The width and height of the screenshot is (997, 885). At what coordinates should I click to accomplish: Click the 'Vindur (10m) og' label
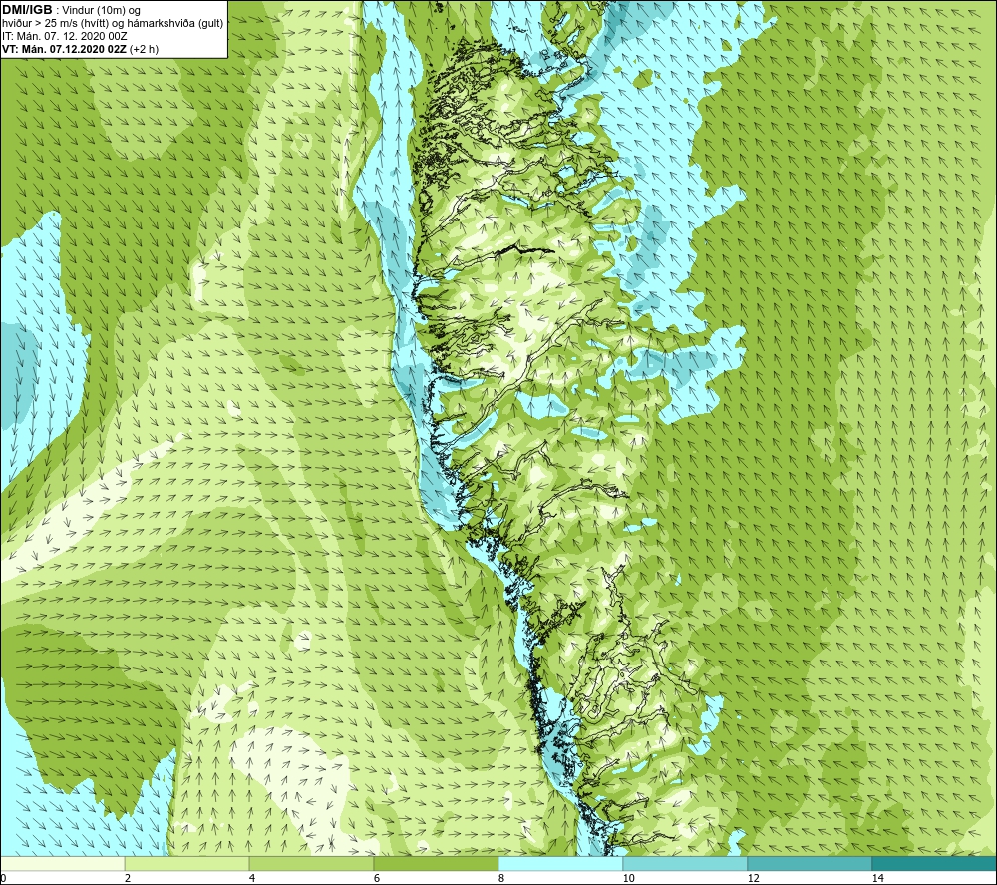[101, 11]
